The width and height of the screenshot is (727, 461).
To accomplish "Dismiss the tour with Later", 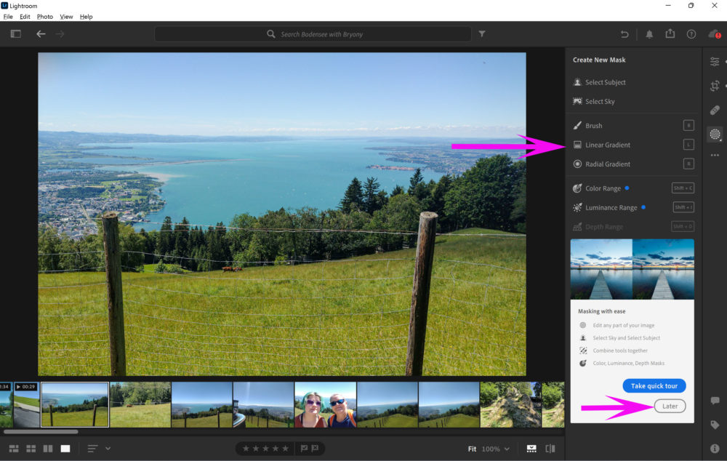I will 670,406.
